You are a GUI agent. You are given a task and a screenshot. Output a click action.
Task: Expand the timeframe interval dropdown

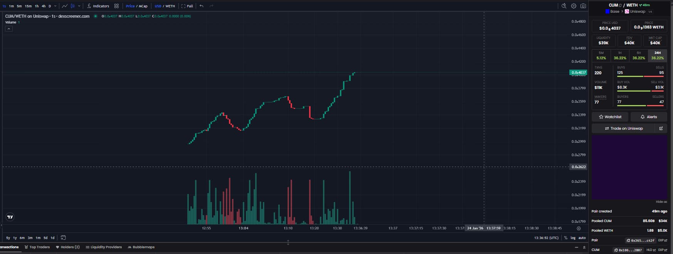(55, 6)
